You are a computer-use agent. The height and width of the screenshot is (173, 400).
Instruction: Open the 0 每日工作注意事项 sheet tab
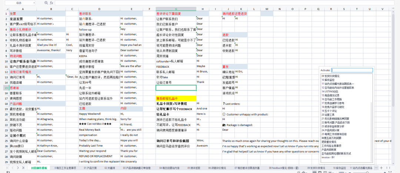tap(65, 168)
